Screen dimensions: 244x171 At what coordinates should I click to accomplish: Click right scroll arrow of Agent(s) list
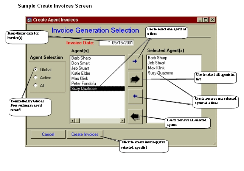coord(122,121)
